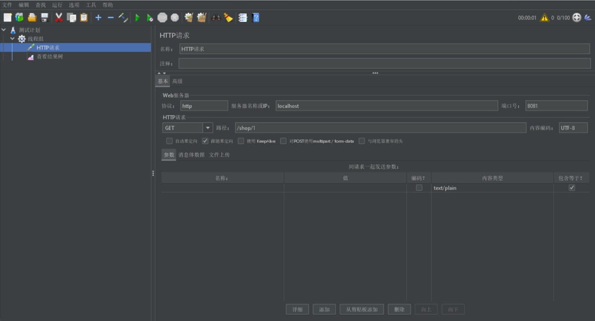Open the GET method dropdown
Viewport: 595px width, 321px height.
point(207,128)
